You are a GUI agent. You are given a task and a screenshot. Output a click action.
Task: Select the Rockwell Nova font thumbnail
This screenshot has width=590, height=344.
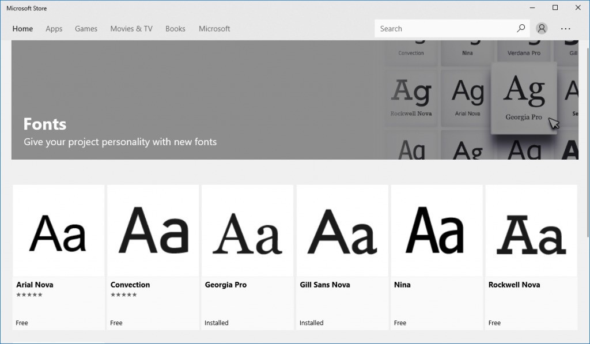tap(531, 231)
